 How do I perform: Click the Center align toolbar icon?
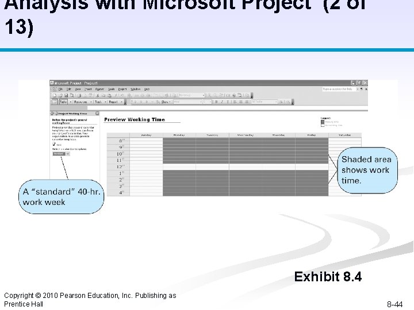pos(241,102)
